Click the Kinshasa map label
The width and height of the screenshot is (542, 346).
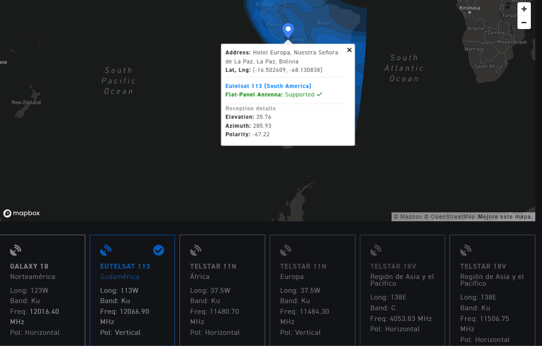point(470,8)
